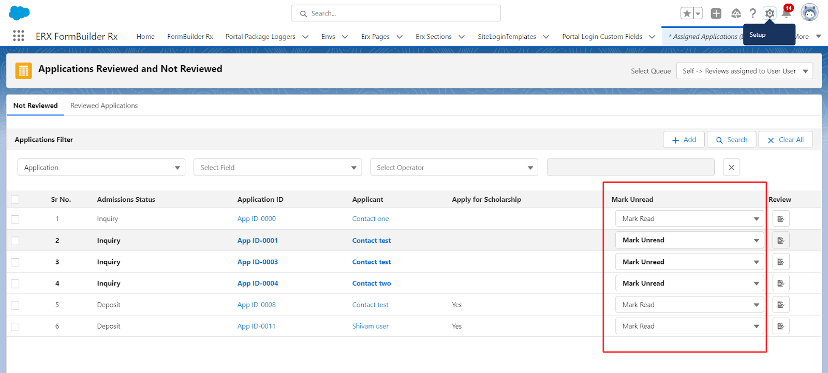Open Mark Read dropdown for row 5
Screen dimensions: 828x373
689,305
